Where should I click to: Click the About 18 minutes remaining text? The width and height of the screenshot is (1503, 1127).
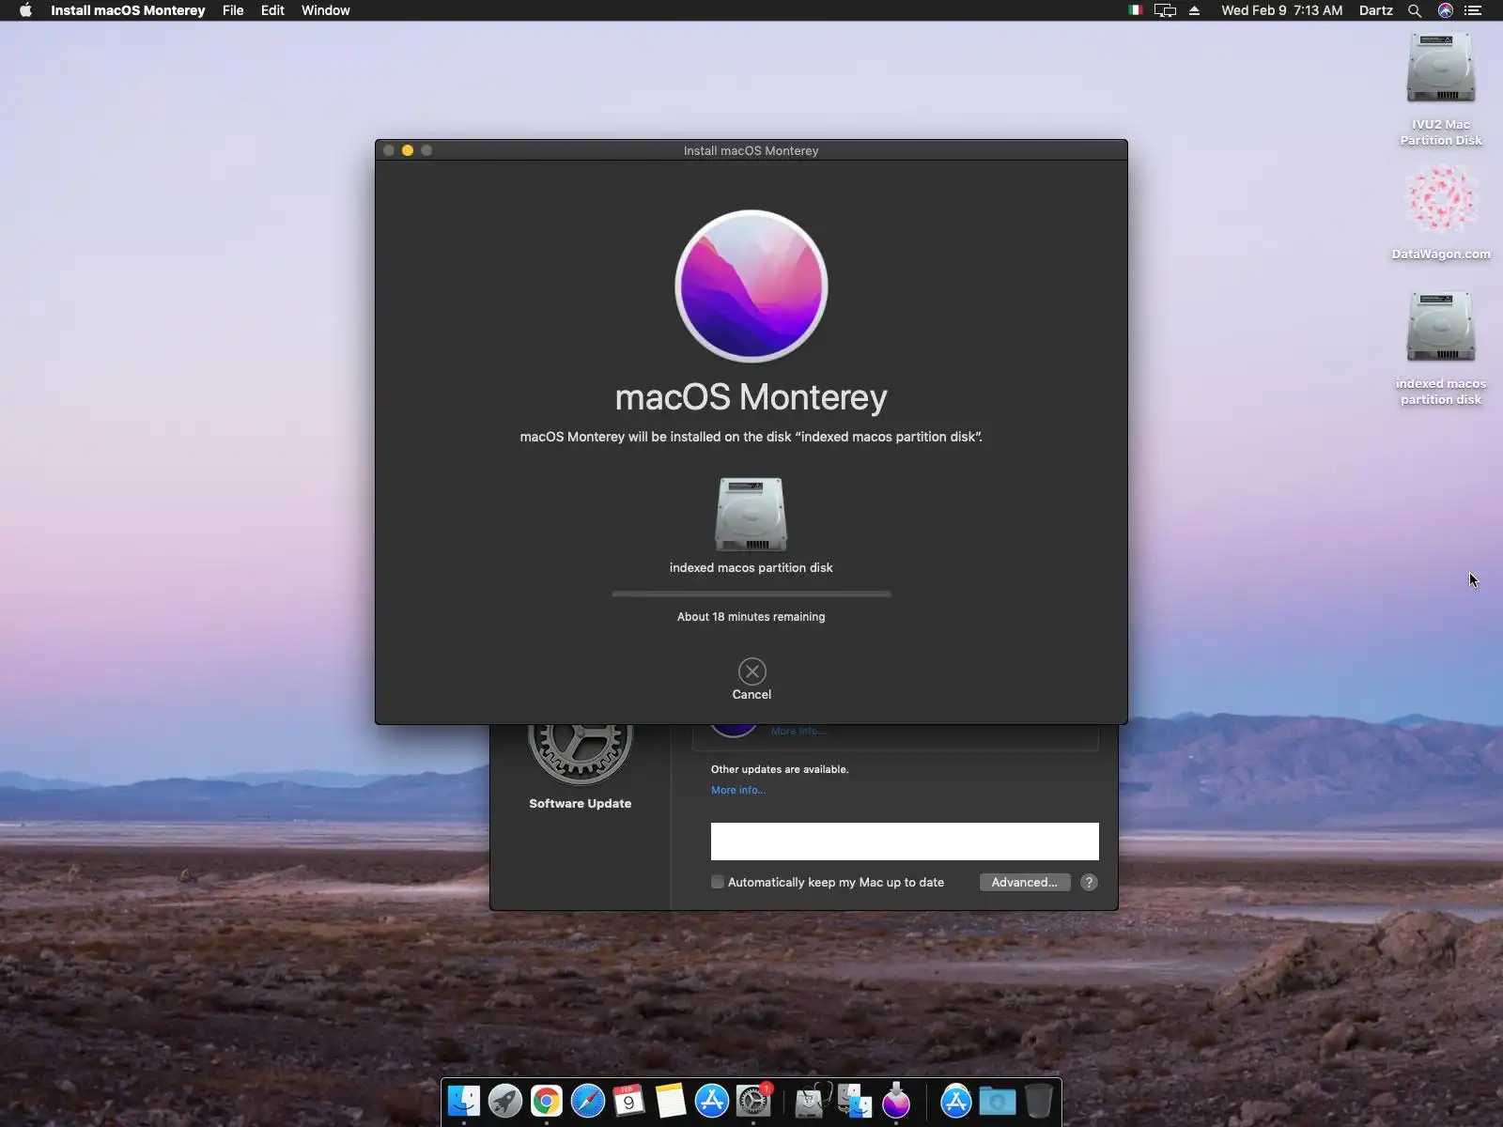click(x=751, y=616)
